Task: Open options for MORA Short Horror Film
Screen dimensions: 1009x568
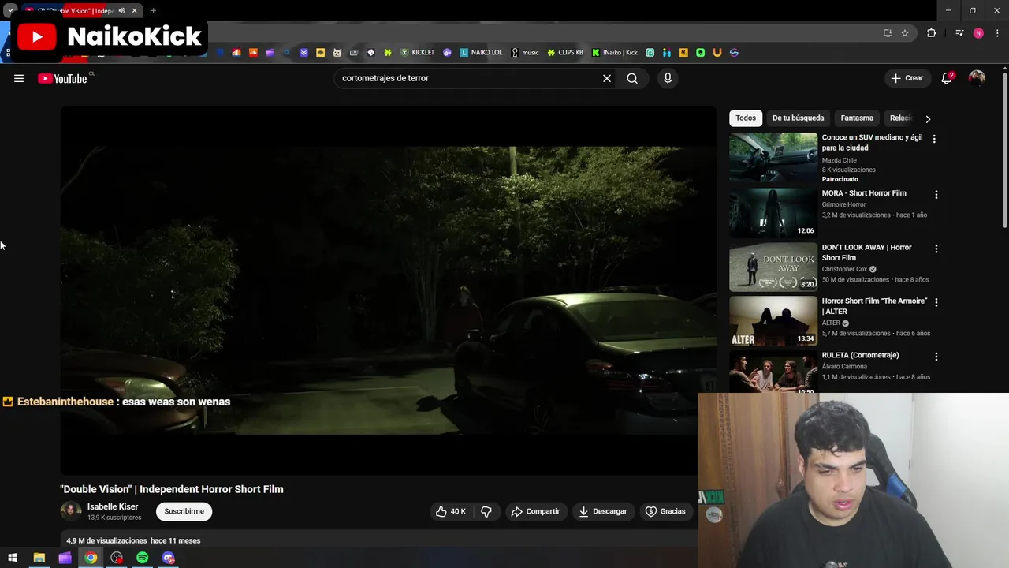Action: pos(936,194)
